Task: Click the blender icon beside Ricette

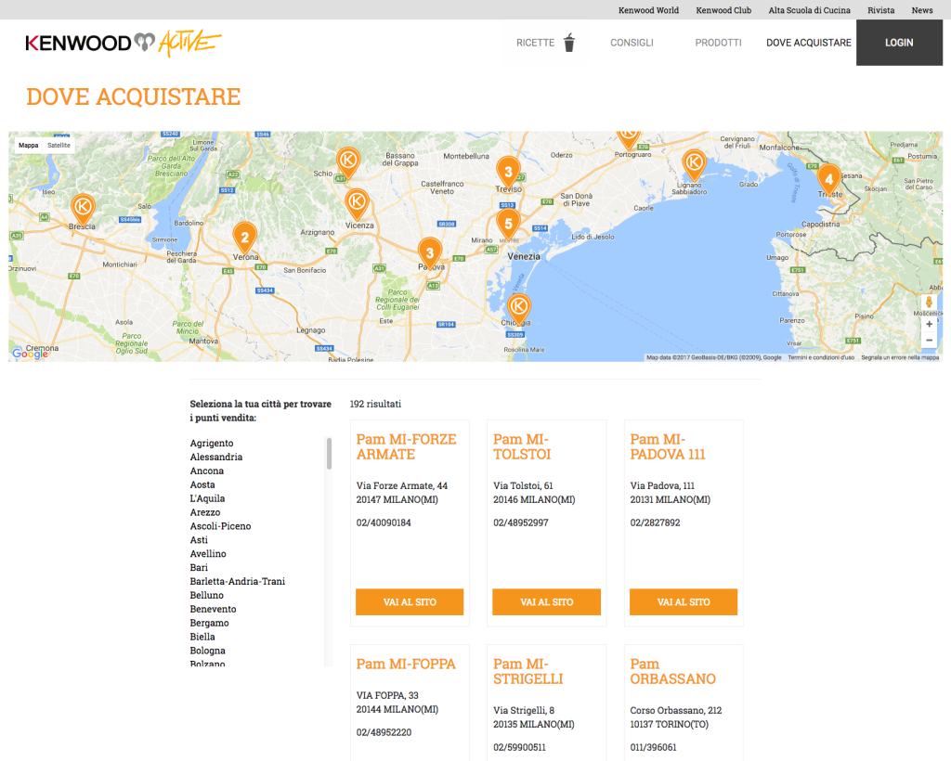Action: [569, 43]
